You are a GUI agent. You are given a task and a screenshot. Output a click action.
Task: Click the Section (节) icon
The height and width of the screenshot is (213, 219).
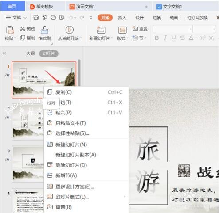pyautogui.click(x=135, y=38)
